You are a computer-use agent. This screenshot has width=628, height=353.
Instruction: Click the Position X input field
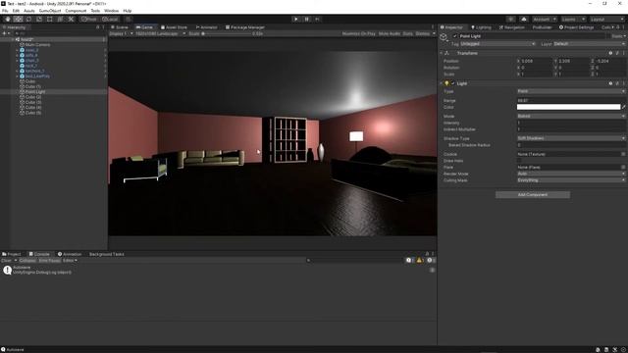coord(535,61)
